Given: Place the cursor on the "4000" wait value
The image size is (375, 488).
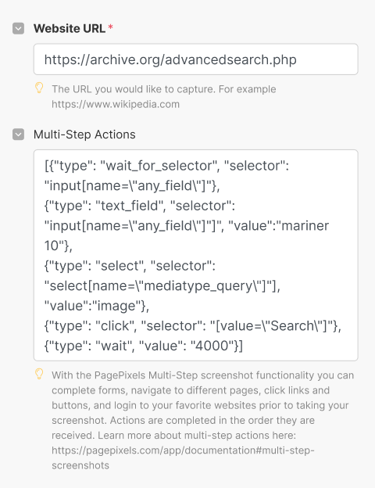Looking at the screenshot, I should 211,346.
